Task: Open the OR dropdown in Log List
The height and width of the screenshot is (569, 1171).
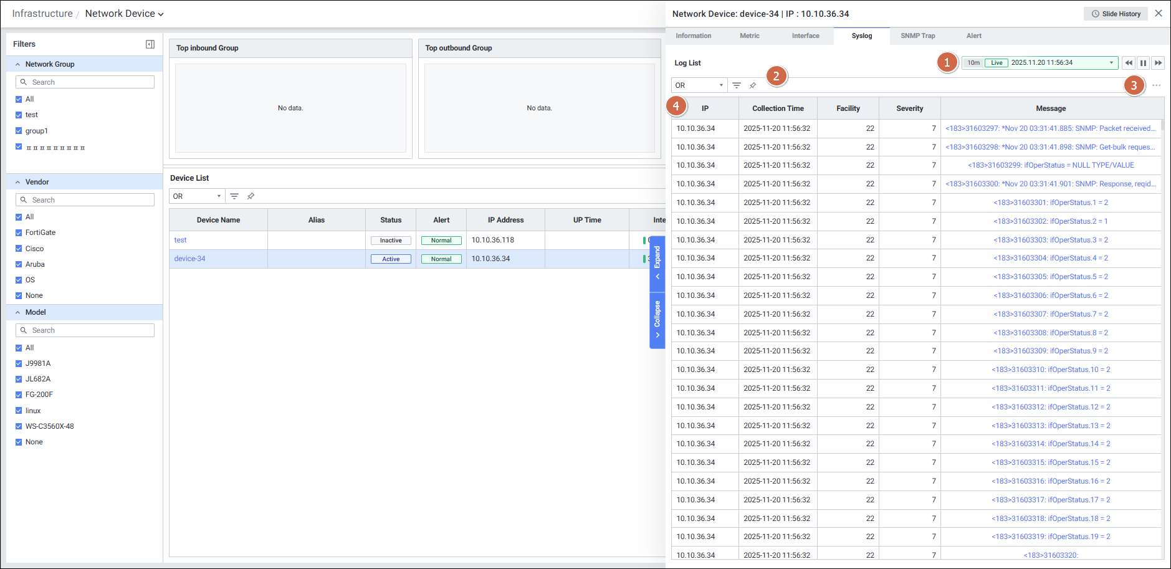Action: coord(699,85)
